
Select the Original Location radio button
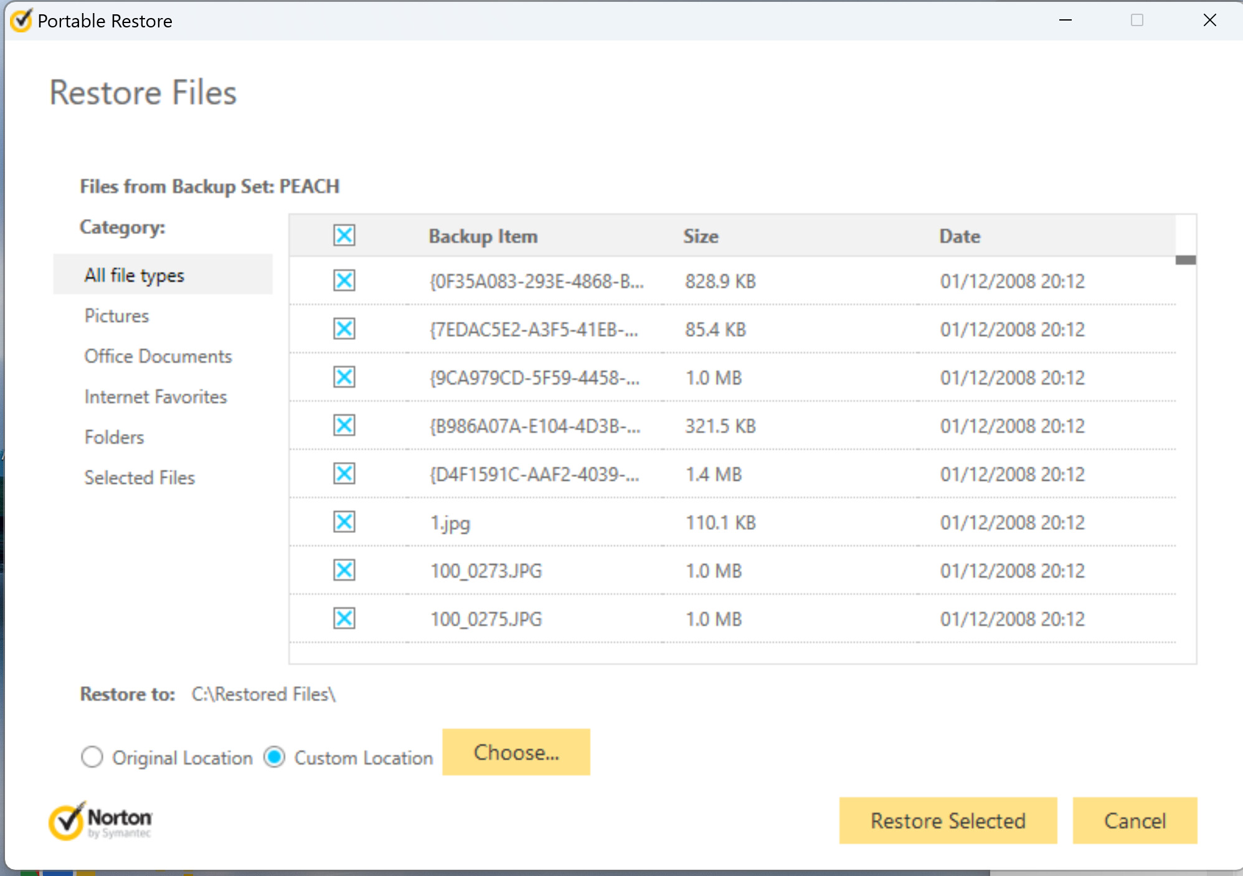pos(92,757)
